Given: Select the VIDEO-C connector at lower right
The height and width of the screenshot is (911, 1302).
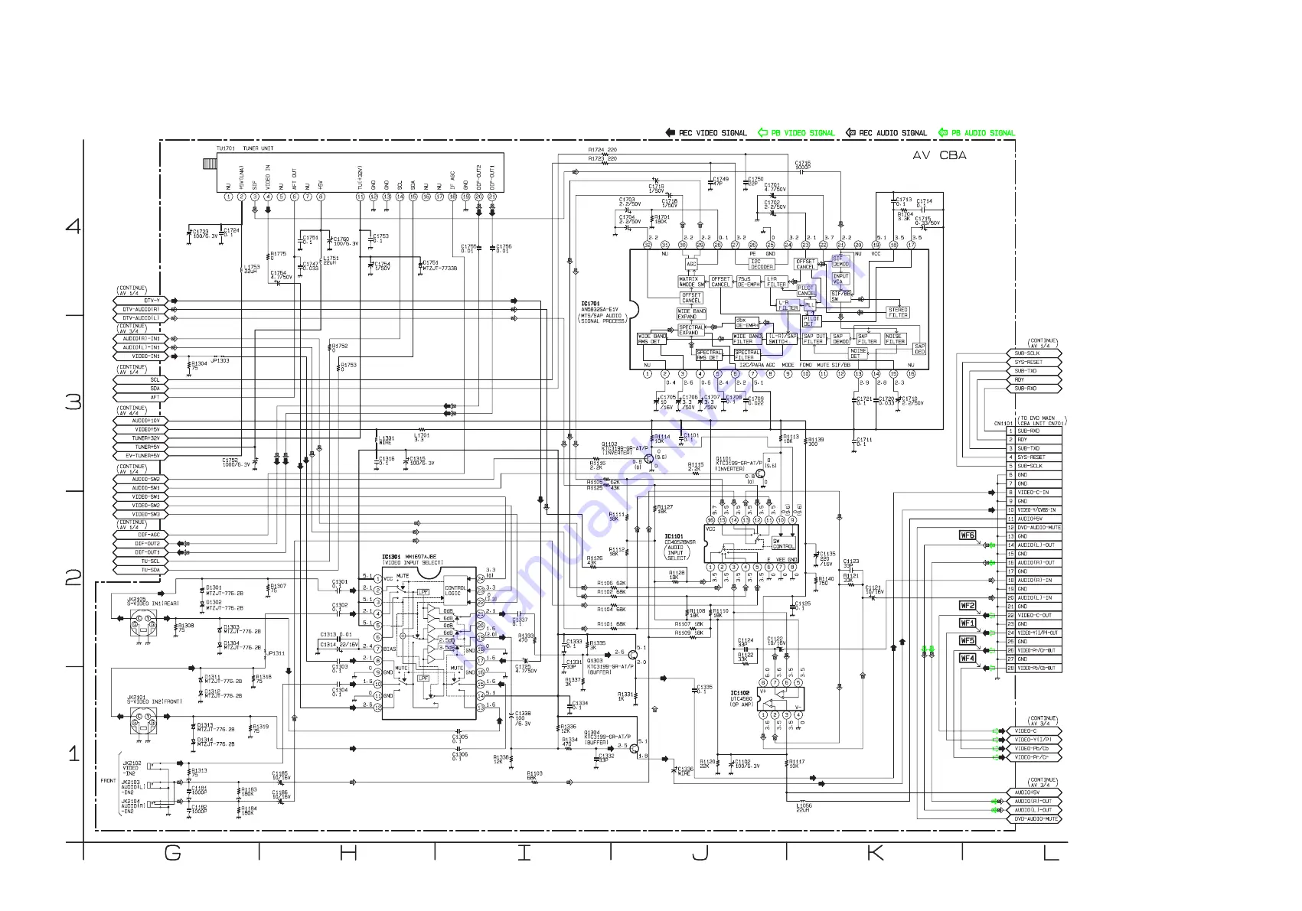Looking at the screenshot, I should click(1034, 731).
